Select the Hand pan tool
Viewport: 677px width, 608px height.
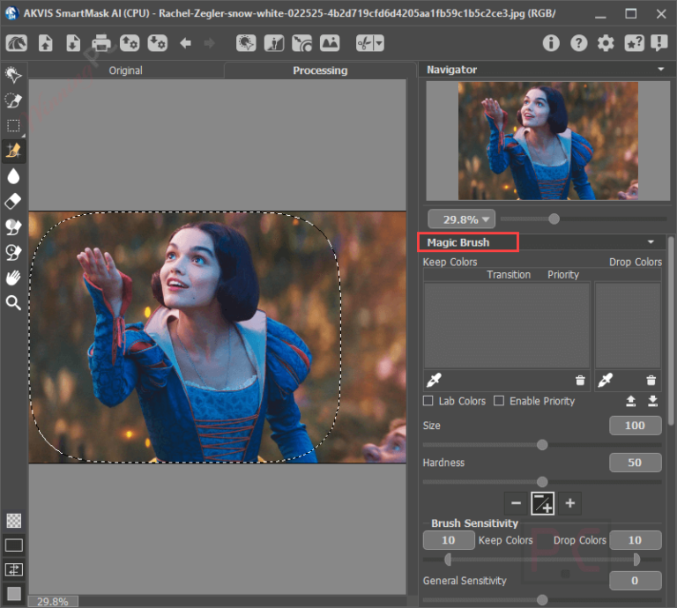tap(13, 278)
